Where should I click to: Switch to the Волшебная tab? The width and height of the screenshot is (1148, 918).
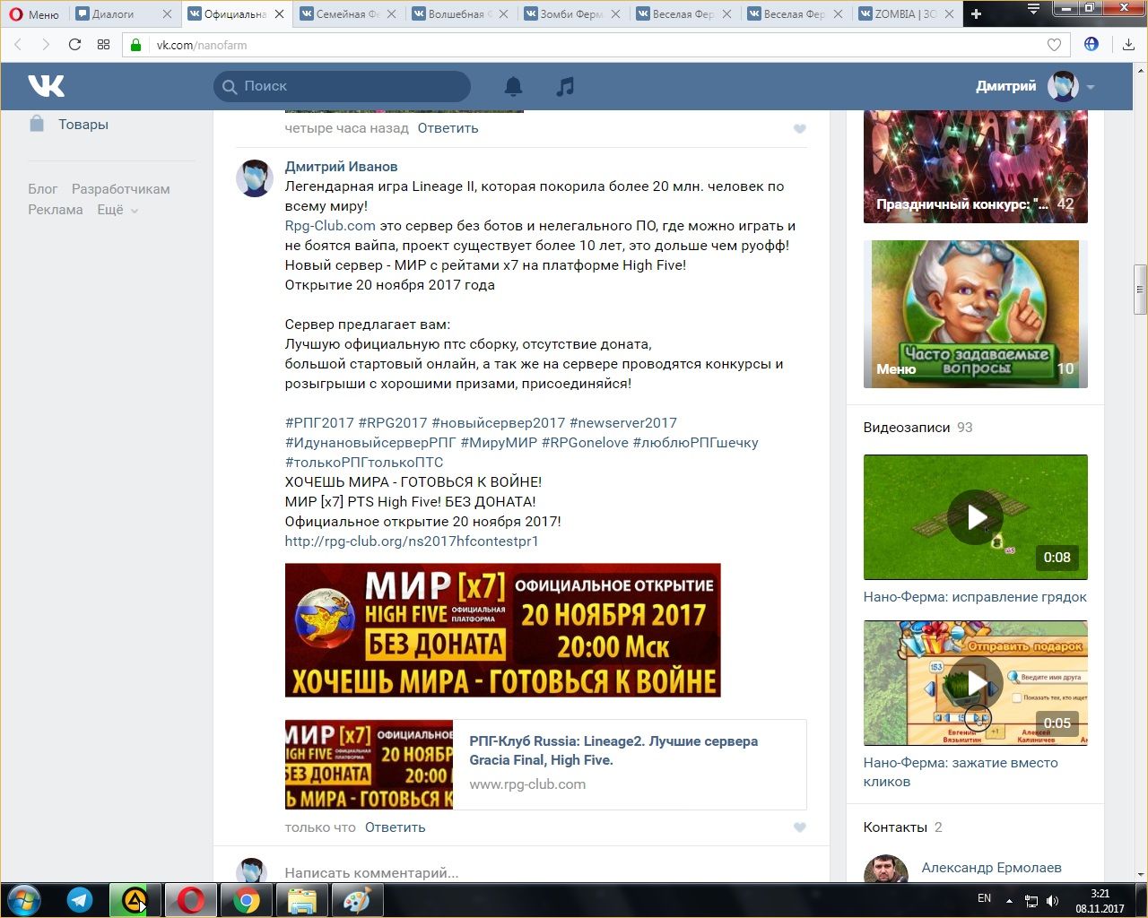pyautogui.click(x=461, y=13)
